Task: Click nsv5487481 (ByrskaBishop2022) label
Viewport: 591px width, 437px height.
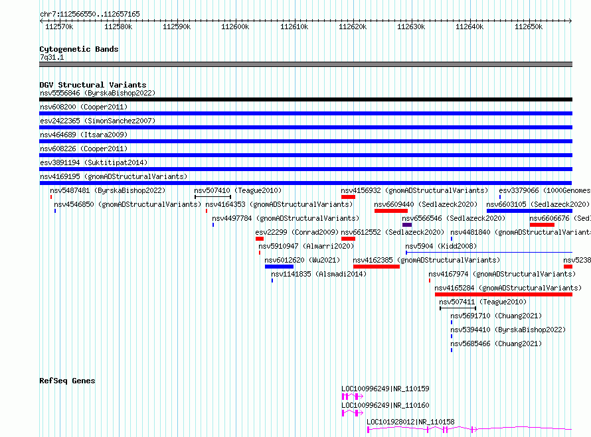Action: [x=108, y=190]
